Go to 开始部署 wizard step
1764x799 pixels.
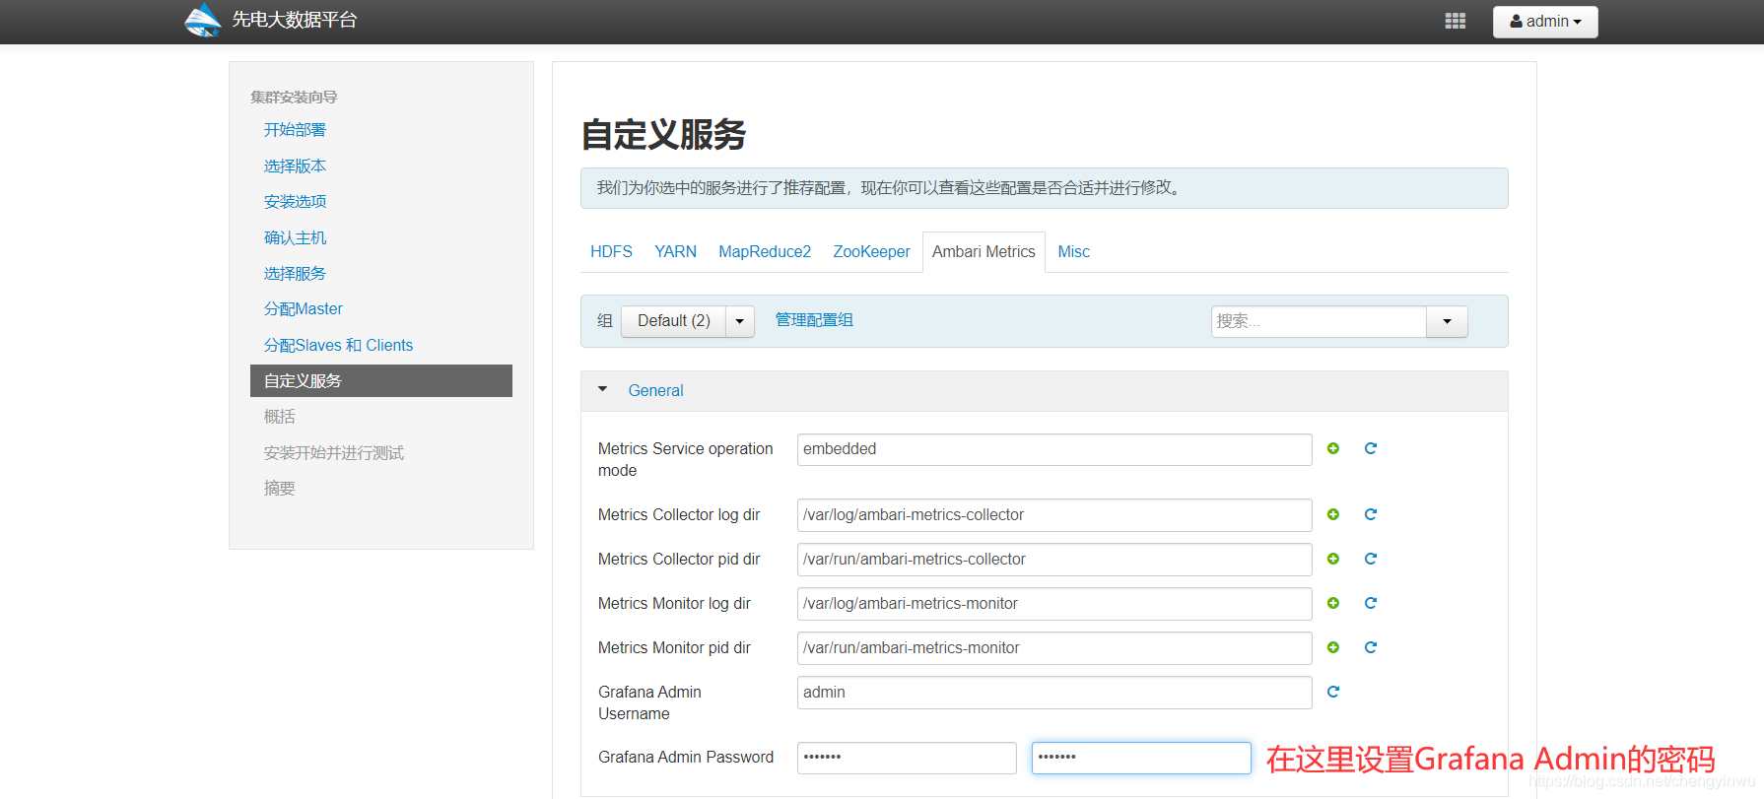tap(295, 130)
